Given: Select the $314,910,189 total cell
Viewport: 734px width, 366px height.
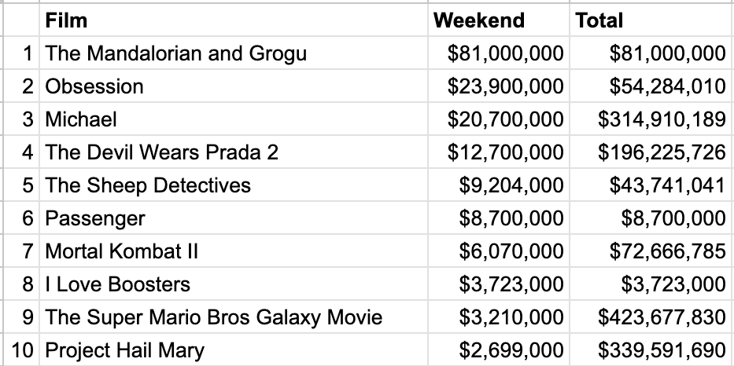Looking at the screenshot, I should tap(651, 119).
